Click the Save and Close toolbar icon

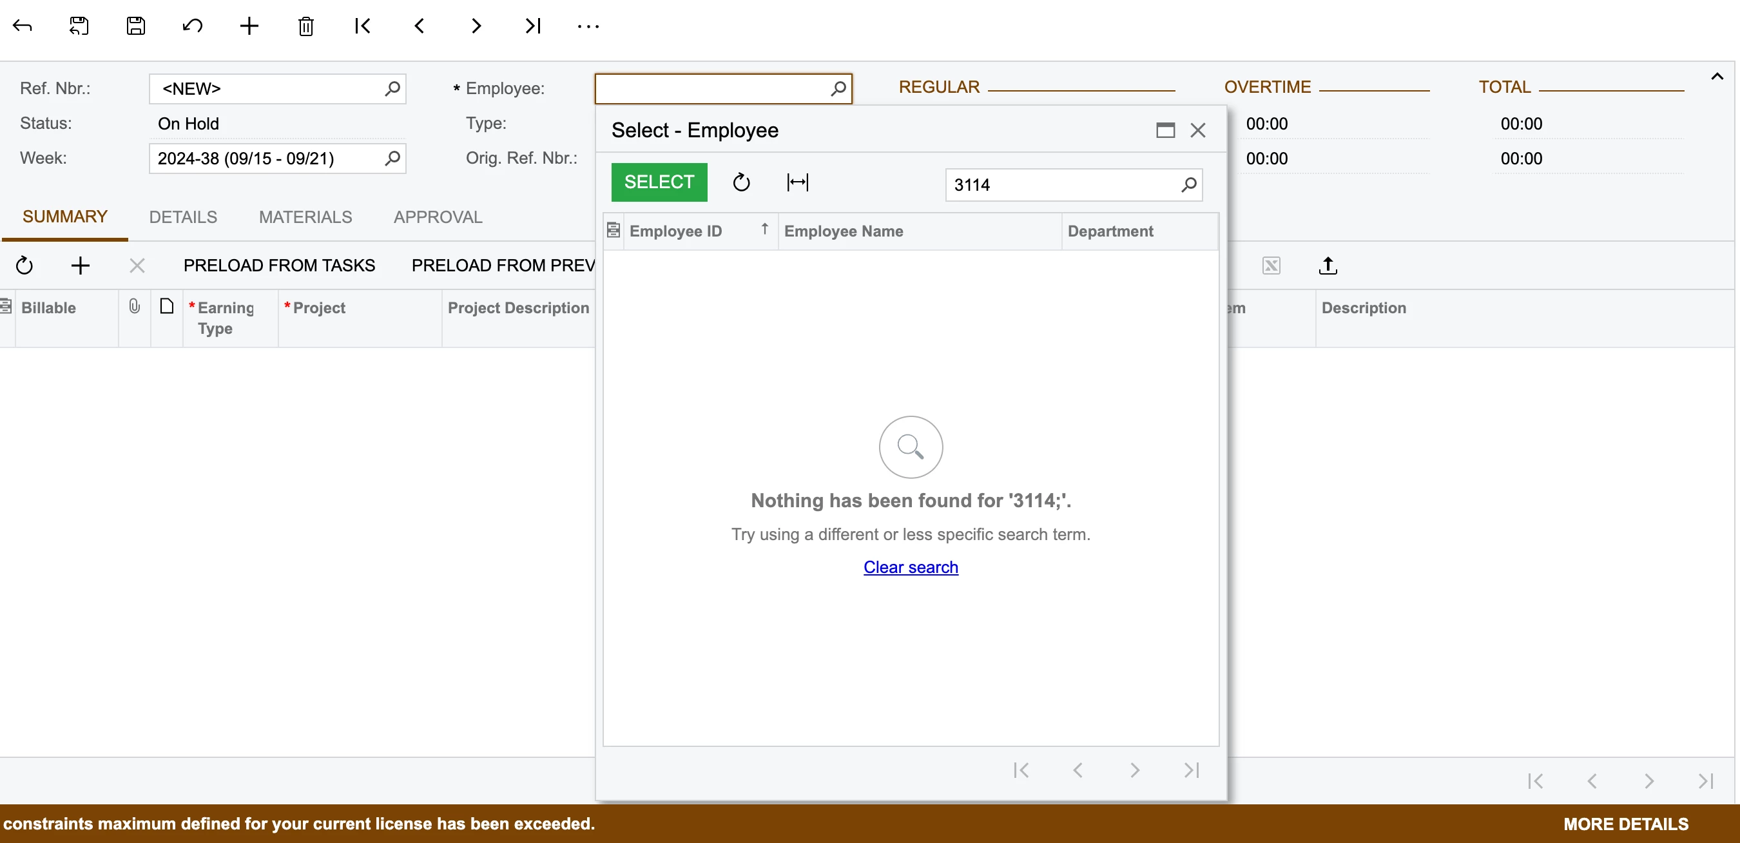point(79,26)
